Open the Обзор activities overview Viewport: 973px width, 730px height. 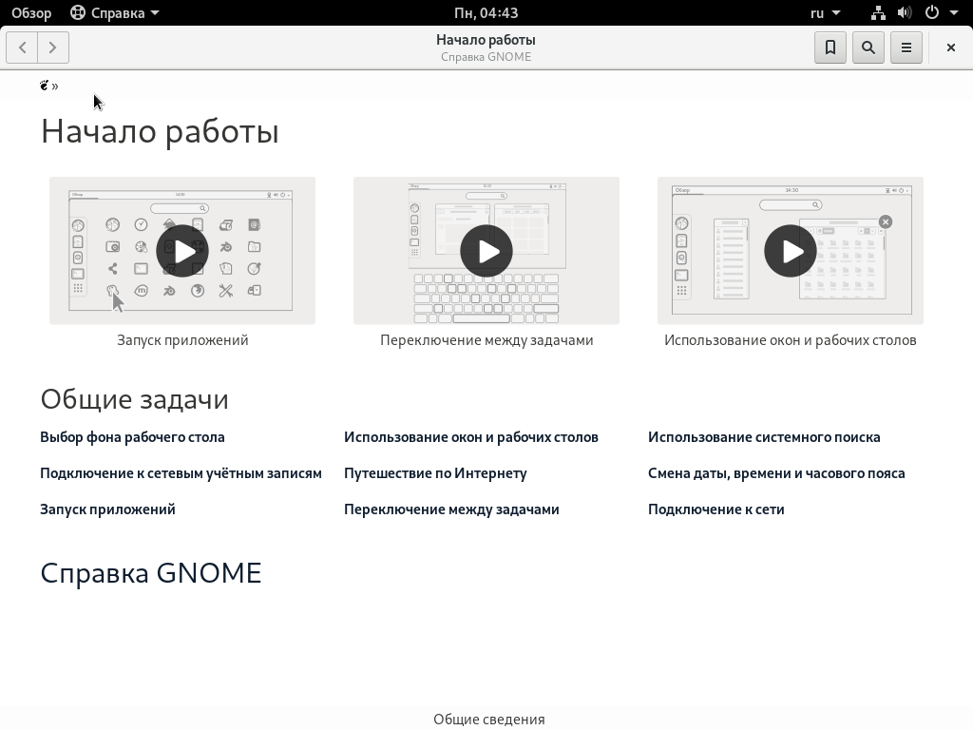[x=31, y=12]
